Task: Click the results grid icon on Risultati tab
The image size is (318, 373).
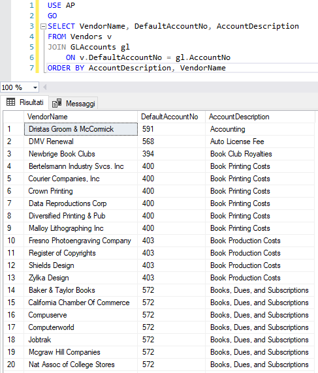Action: click(10, 102)
